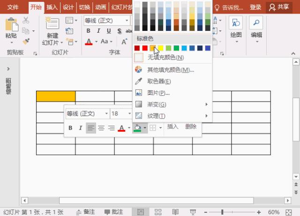
Task: Open the Aa change case dropdown
Action: (x=106, y=42)
